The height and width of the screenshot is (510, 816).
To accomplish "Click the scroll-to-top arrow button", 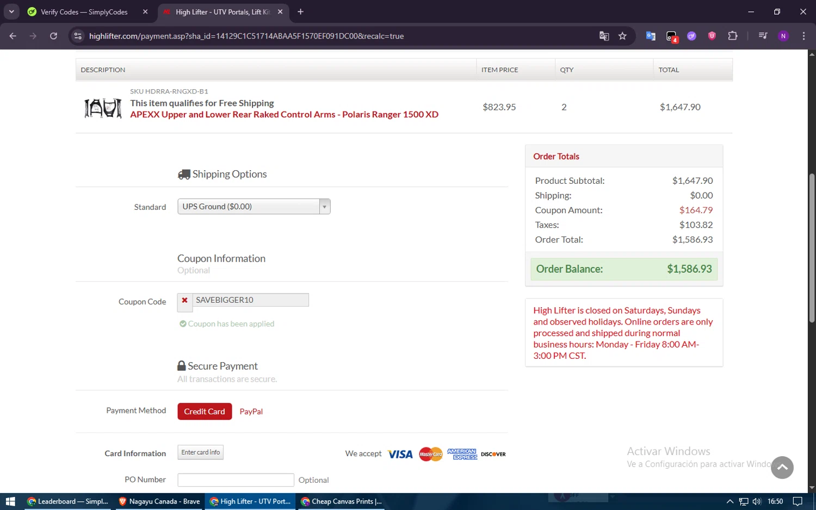I will pyautogui.click(x=782, y=467).
